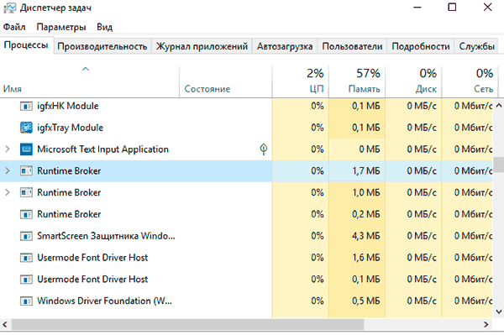Click icon of Runtime Broker using 1,0 МБ
This screenshot has height=335, width=504.
pyautogui.click(x=26, y=192)
